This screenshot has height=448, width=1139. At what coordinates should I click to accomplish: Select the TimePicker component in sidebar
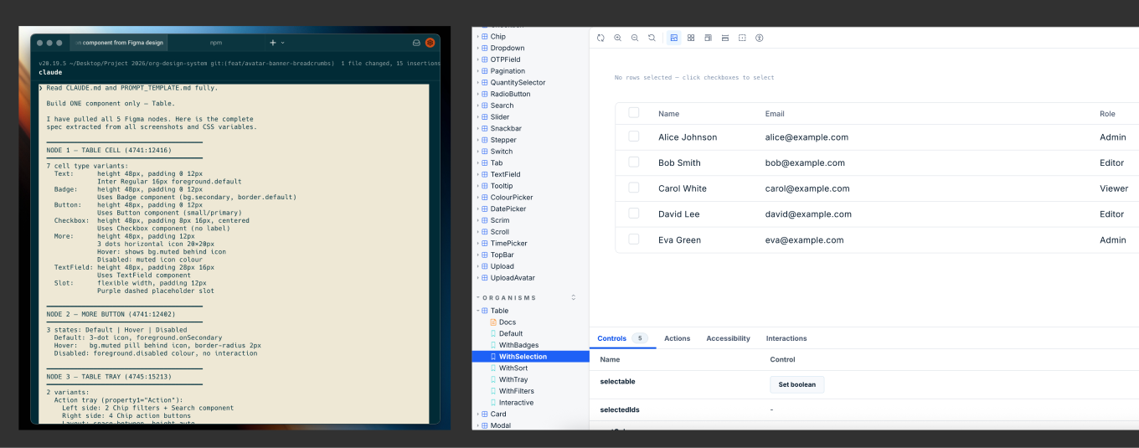509,243
